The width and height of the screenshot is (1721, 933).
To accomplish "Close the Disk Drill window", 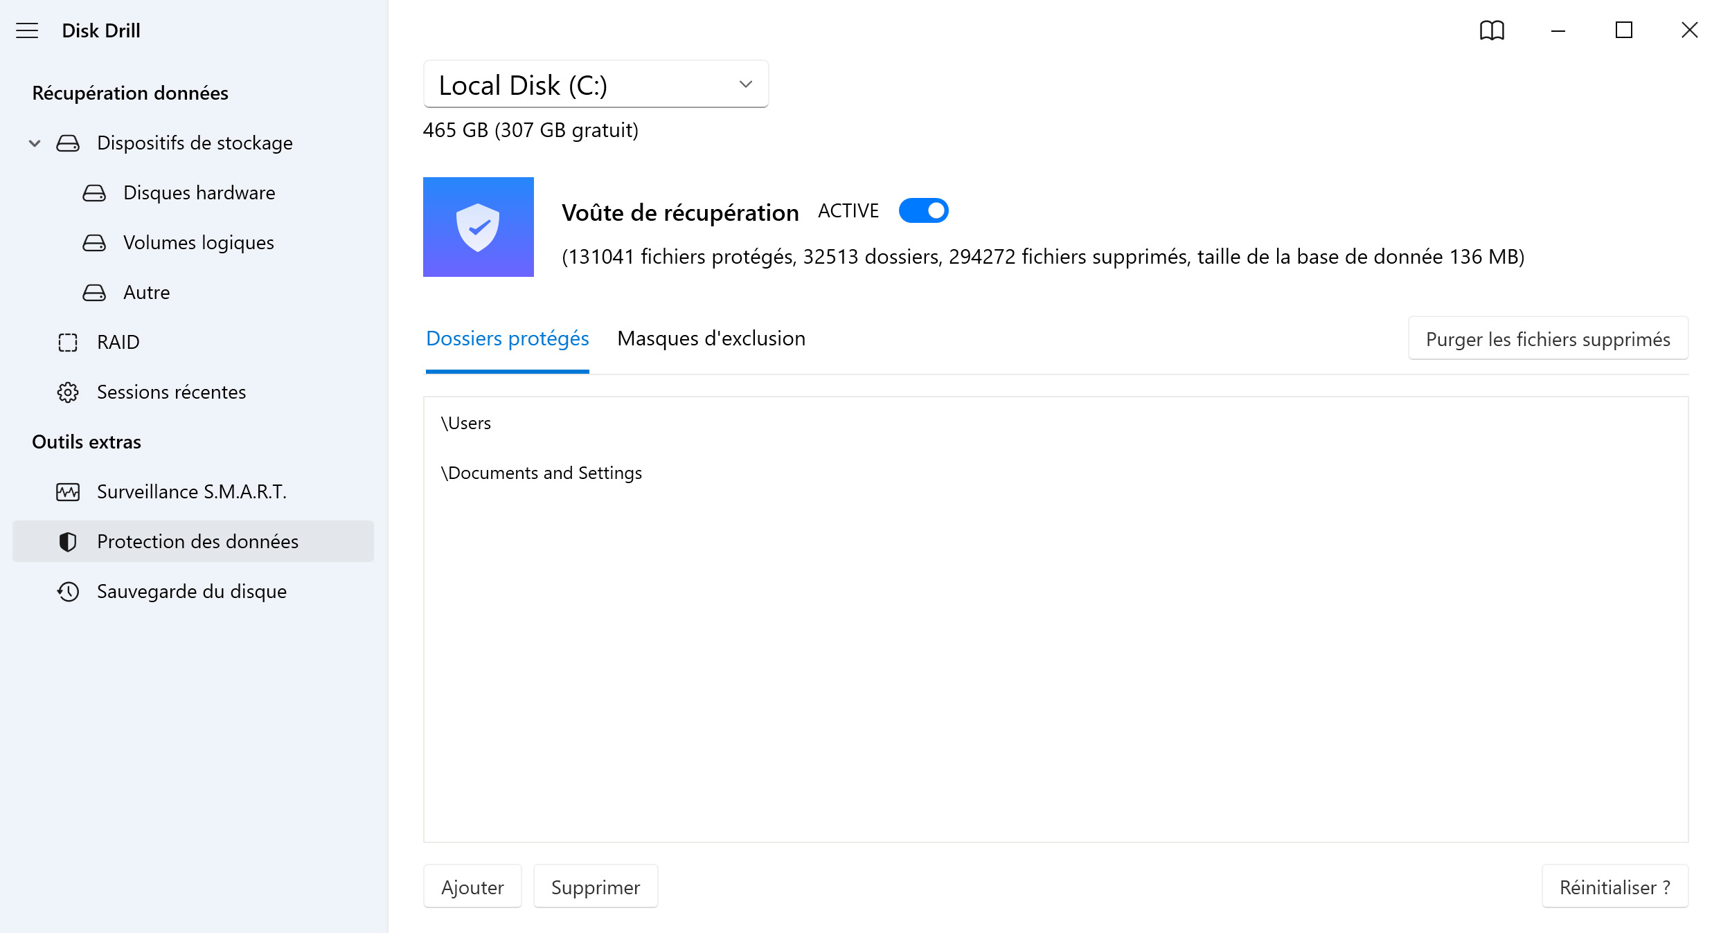I will pyautogui.click(x=1690, y=30).
